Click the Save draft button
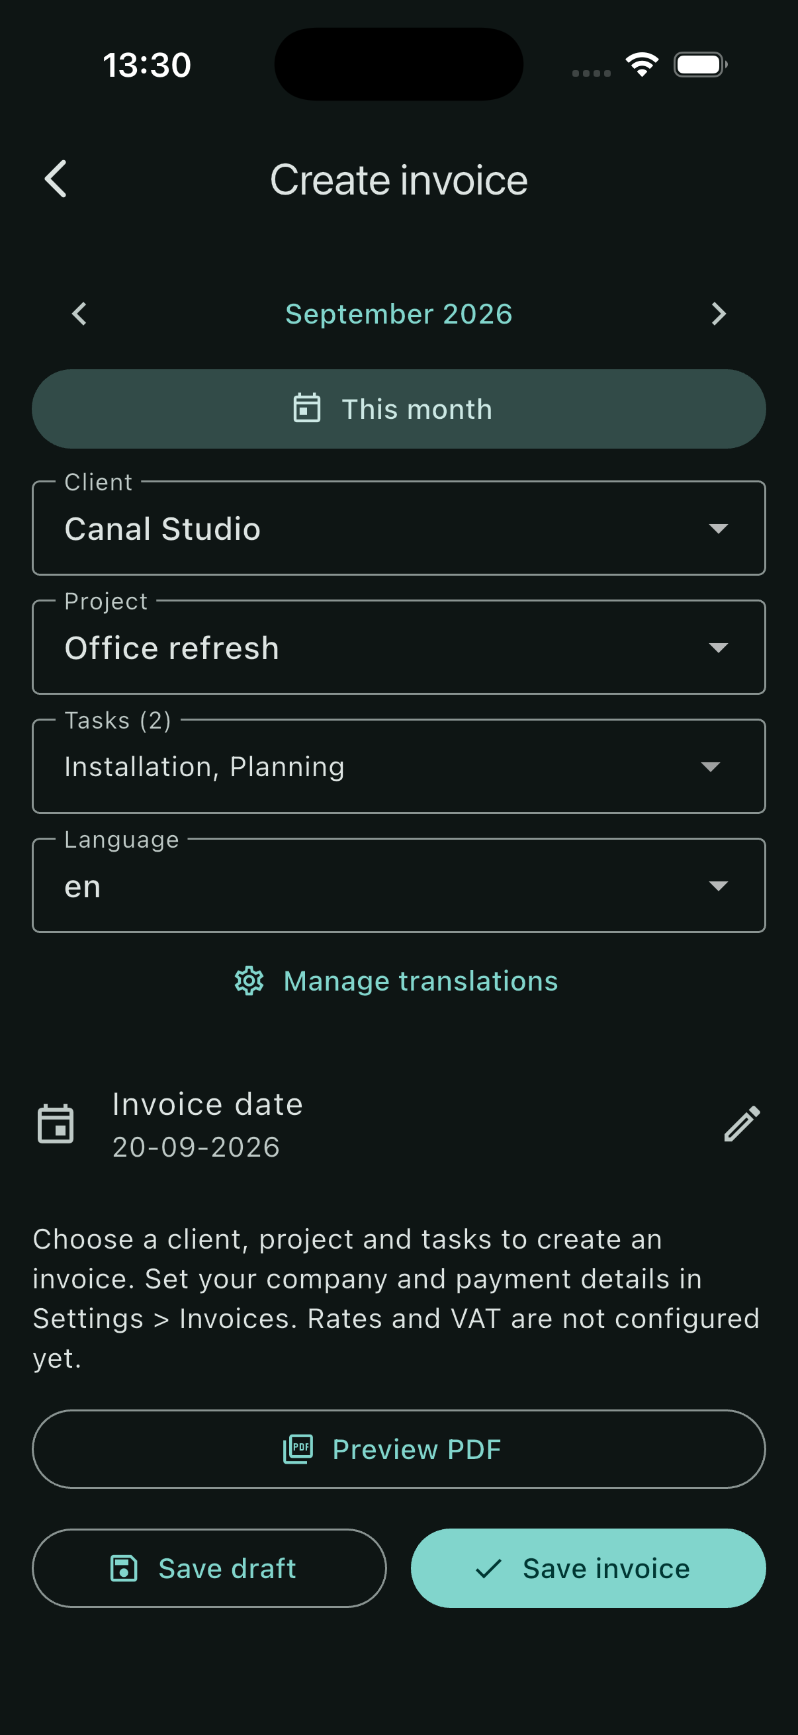This screenshot has width=798, height=1735. (210, 1569)
